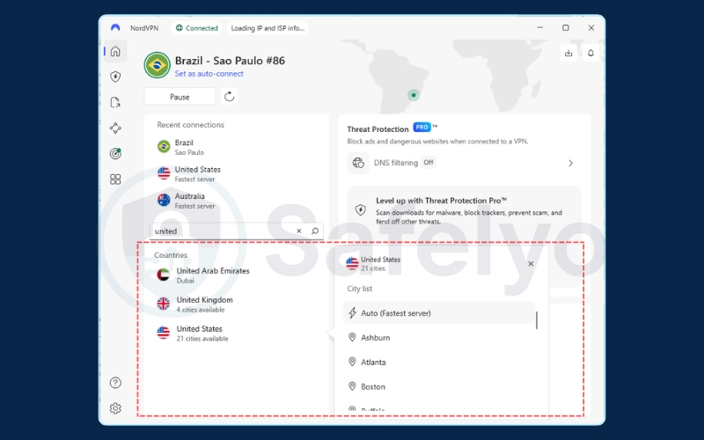Open the apps grid icon in sidebar
Image resolution: width=704 pixels, height=440 pixels.
pos(115,180)
